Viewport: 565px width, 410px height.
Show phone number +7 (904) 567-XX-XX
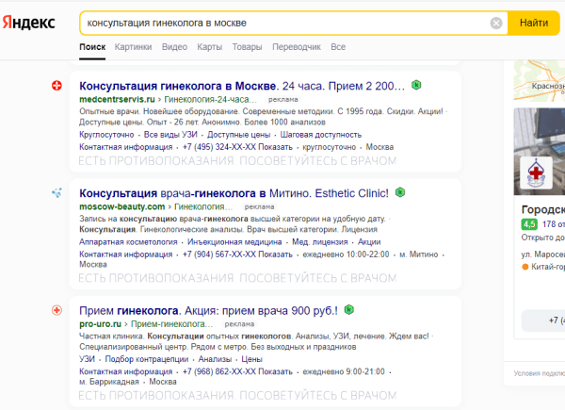[237, 254]
